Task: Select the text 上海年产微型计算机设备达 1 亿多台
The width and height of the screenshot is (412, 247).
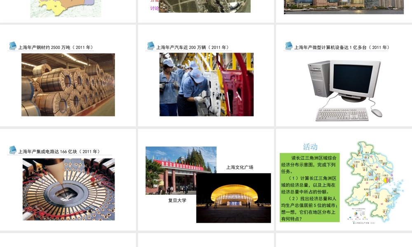Action: pyautogui.click(x=330, y=47)
